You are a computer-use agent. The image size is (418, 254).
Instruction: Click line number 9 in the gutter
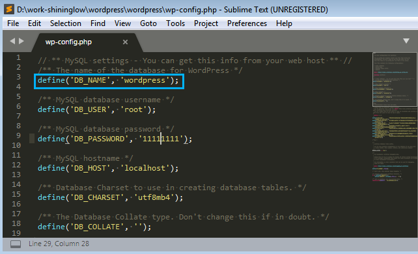click(18, 135)
